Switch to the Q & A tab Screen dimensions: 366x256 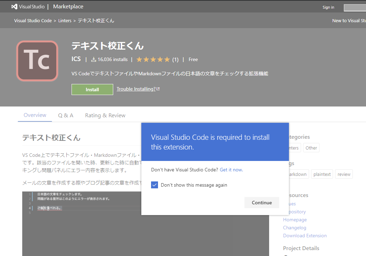66,116
